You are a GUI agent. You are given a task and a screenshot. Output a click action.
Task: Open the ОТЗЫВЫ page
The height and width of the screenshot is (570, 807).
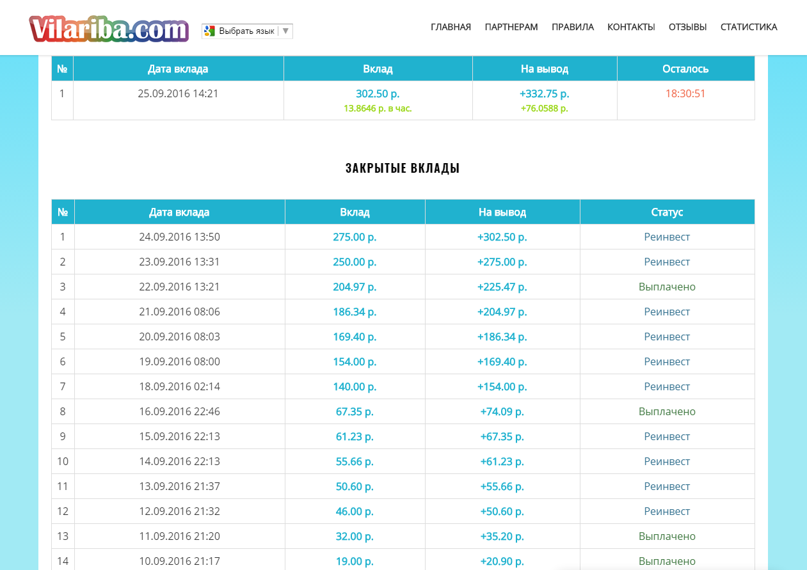(687, 27)
